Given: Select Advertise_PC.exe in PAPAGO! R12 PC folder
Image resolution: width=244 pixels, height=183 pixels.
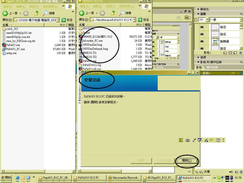Looking at the screenshot, I should click(91, 41).
